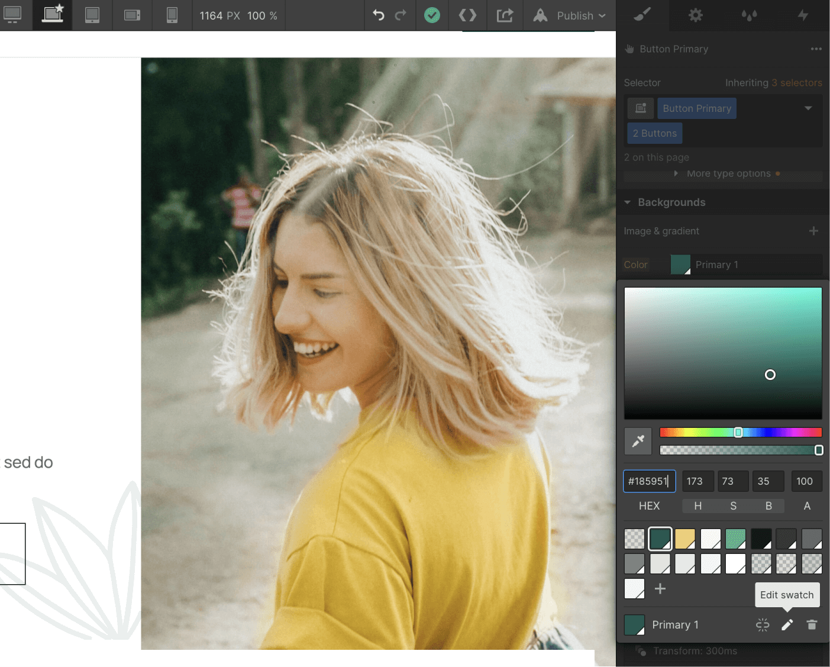
Task: Open the selector dropdown arrow
Action: pos(808,108)
